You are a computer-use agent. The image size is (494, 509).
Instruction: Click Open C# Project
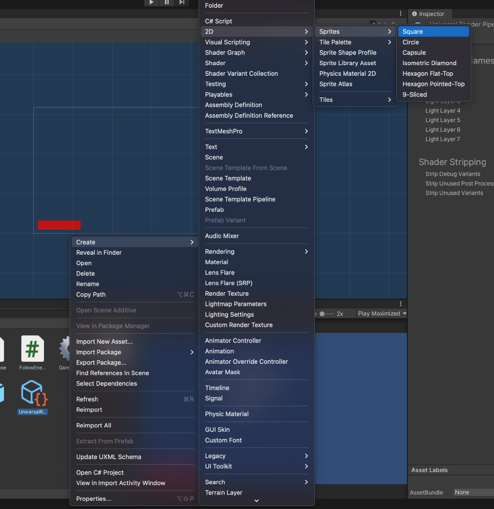(99, 472)
